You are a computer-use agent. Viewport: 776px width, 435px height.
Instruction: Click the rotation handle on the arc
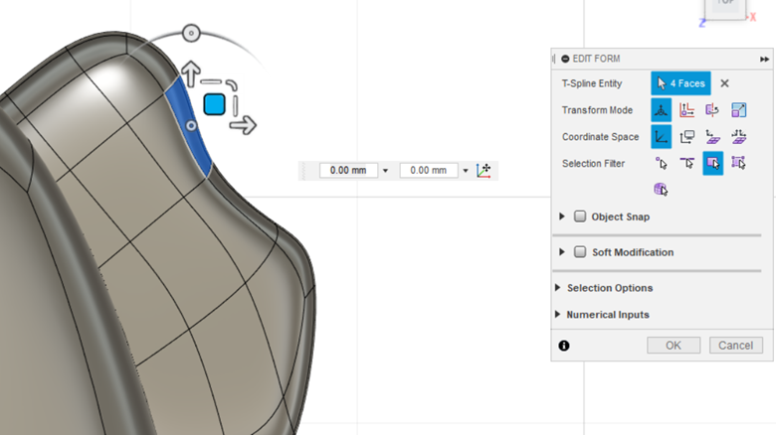coord(191,33)
